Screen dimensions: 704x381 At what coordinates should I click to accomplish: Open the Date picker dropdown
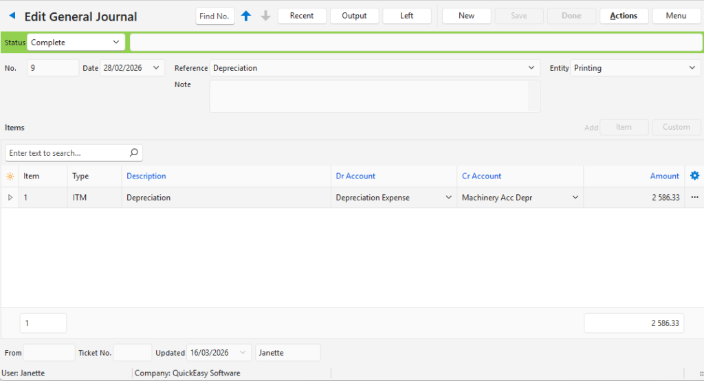point(156,68)
